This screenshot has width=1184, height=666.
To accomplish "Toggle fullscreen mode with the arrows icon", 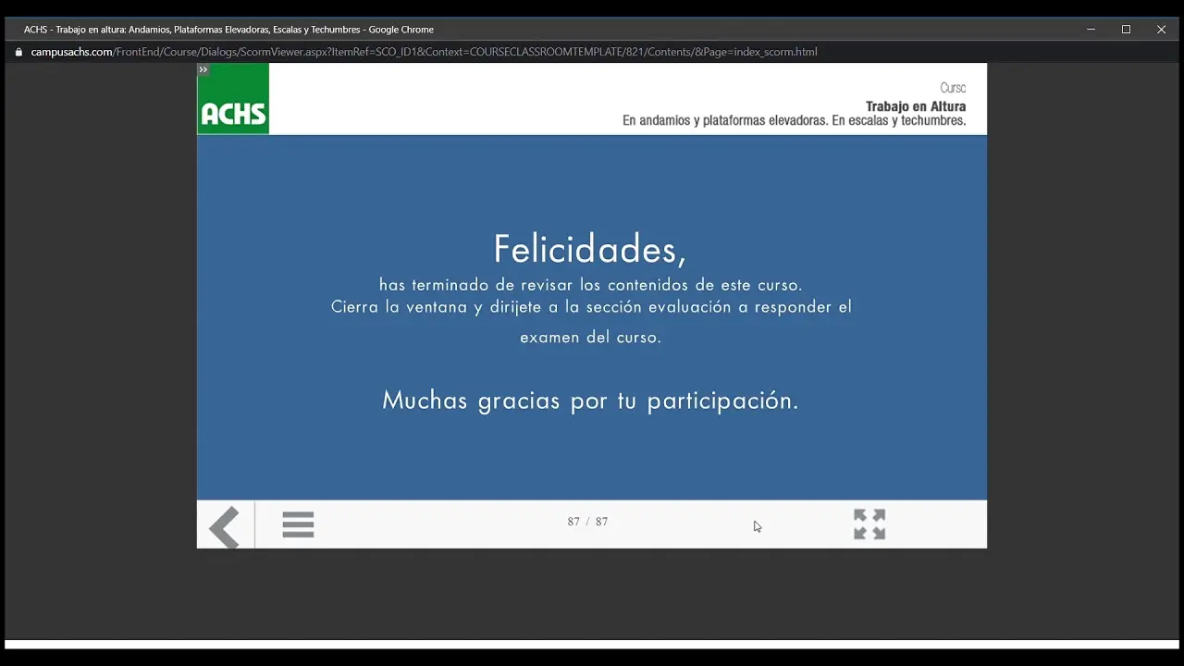I will (869, 524).
